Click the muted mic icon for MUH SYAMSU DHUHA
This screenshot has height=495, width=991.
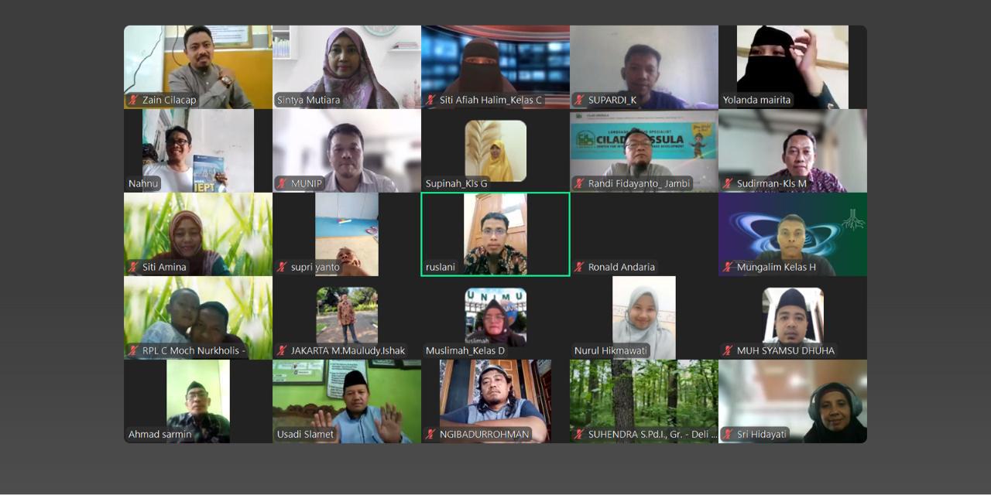pyautogui.click(x=729, y=351)
